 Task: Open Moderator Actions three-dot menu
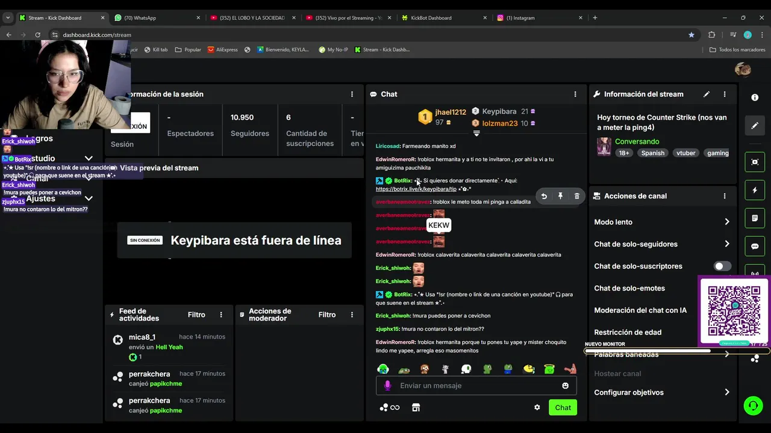click(x=352, y=315)
